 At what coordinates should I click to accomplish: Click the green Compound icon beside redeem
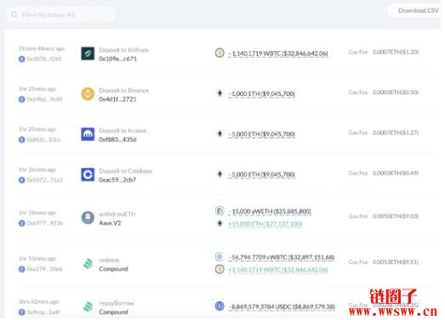pos(88,264)
